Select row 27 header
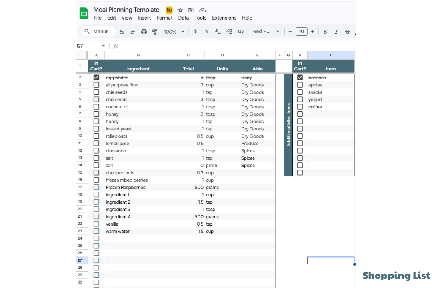 pos(82,260)
